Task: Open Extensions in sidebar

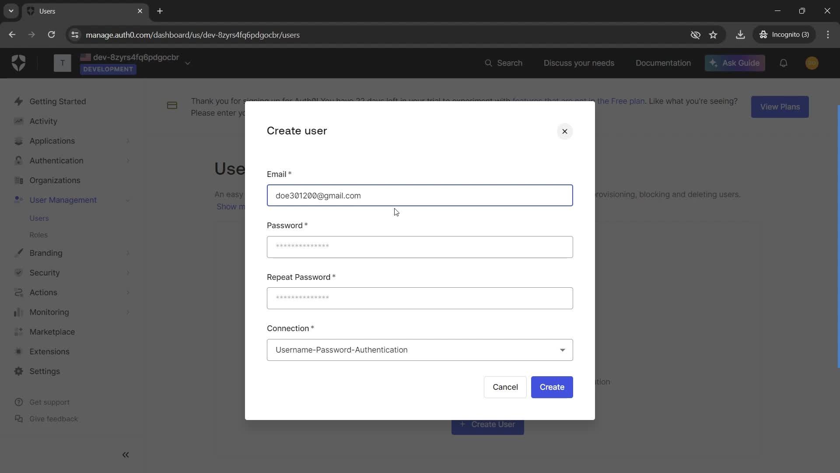Action: click(49, 352)
